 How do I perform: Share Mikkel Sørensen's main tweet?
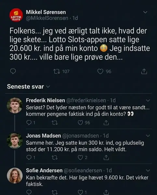tap(144, 71)
